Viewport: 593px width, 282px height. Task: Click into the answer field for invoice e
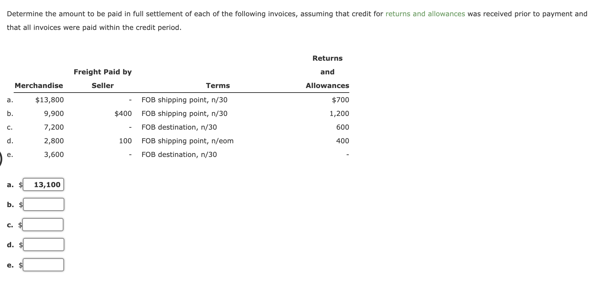point(43,265)
